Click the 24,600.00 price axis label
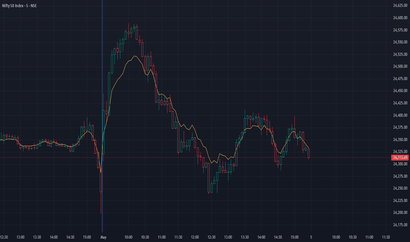The height and width of the screenshot is (242, 410). pyautogui.click(x=400, y=18)
